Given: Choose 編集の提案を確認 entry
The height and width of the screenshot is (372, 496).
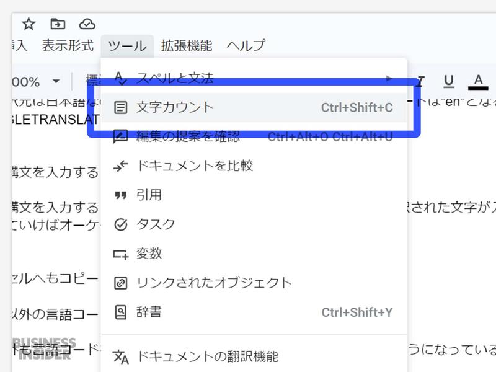Looking at the screenshot, I should (254, 136).
